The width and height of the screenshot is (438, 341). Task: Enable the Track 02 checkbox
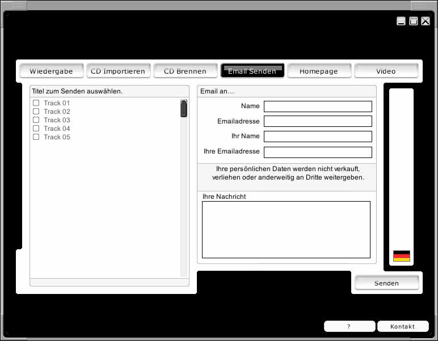click(x=36, y=112)
